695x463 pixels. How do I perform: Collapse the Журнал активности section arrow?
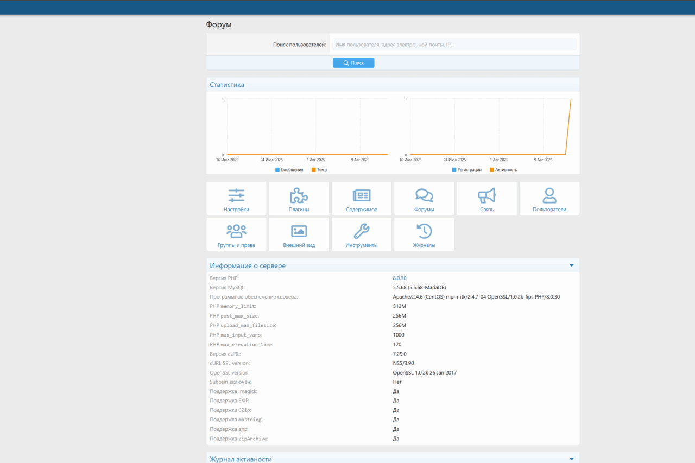(x=571, y=459)
